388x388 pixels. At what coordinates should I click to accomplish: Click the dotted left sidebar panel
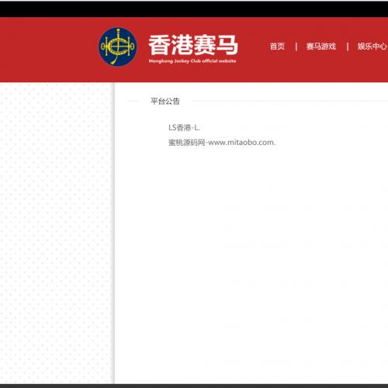point(56,233)
